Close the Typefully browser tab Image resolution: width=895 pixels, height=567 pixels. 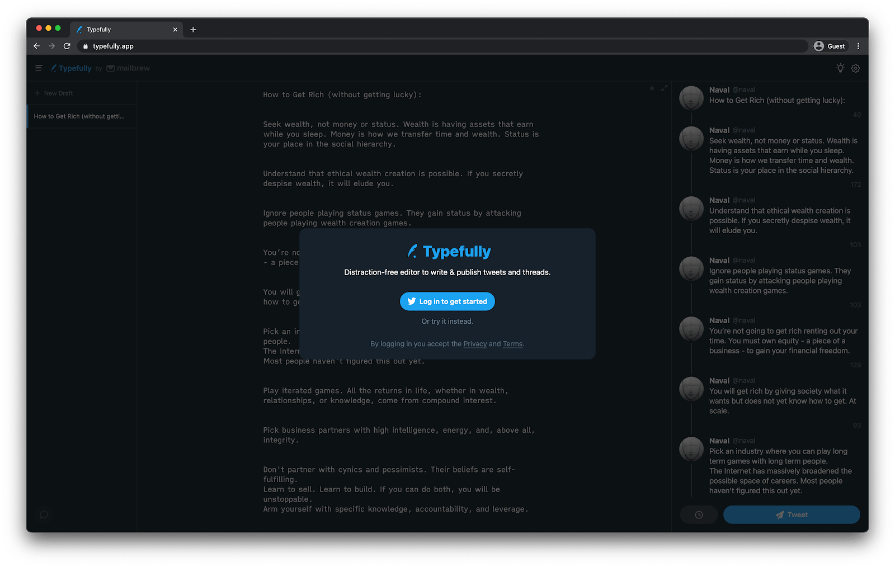pyautogui.click(x=175, y=30)
